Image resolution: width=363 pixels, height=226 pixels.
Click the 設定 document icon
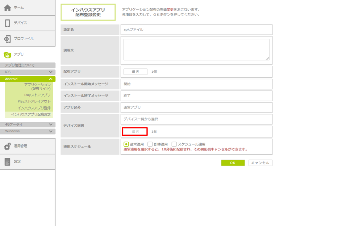point(7,162)
